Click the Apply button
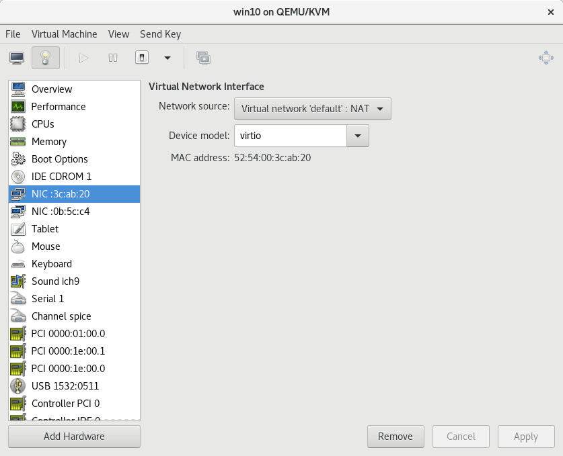Screen dimensions: 563x456 click(526, 437)
